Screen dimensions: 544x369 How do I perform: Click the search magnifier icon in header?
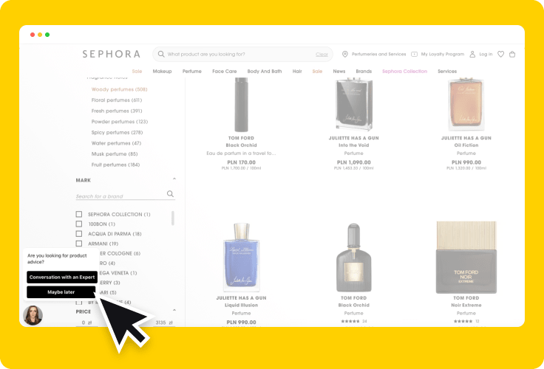click(161, 54)
